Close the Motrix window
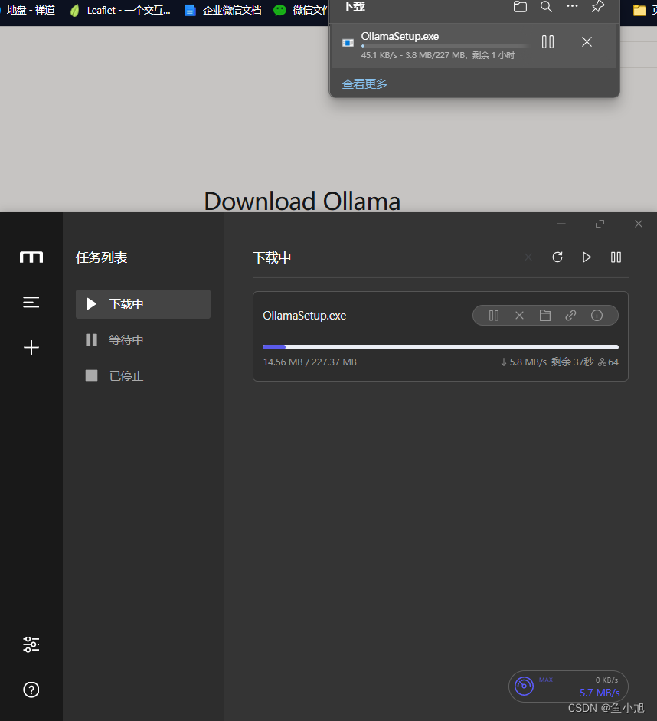The width and height of the screenshot is (657, 721). [639, 224]
